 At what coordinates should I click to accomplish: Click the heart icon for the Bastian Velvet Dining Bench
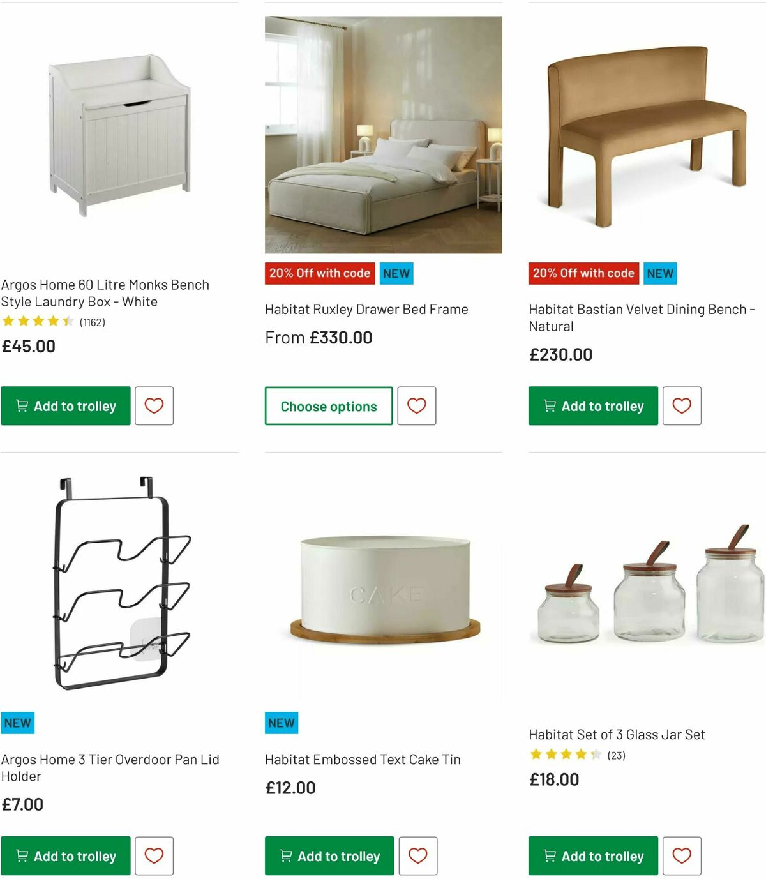pyautogui.click(x=682, y=406)
